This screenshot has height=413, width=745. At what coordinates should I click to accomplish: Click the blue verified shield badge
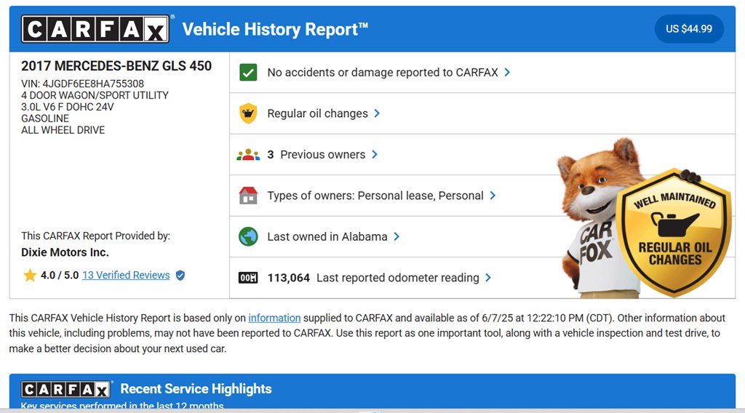(180, 276)
